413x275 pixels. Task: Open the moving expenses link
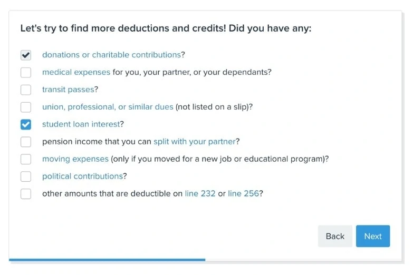point(75,159)
